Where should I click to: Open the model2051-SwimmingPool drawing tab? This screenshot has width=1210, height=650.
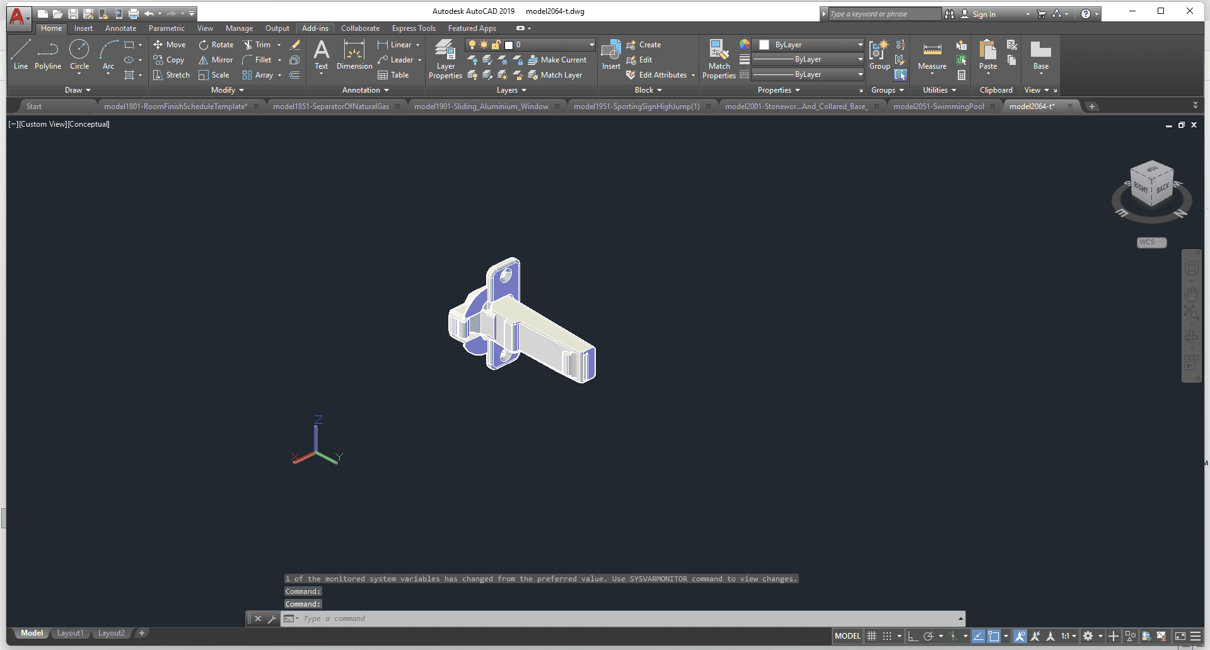click(938, 107)
